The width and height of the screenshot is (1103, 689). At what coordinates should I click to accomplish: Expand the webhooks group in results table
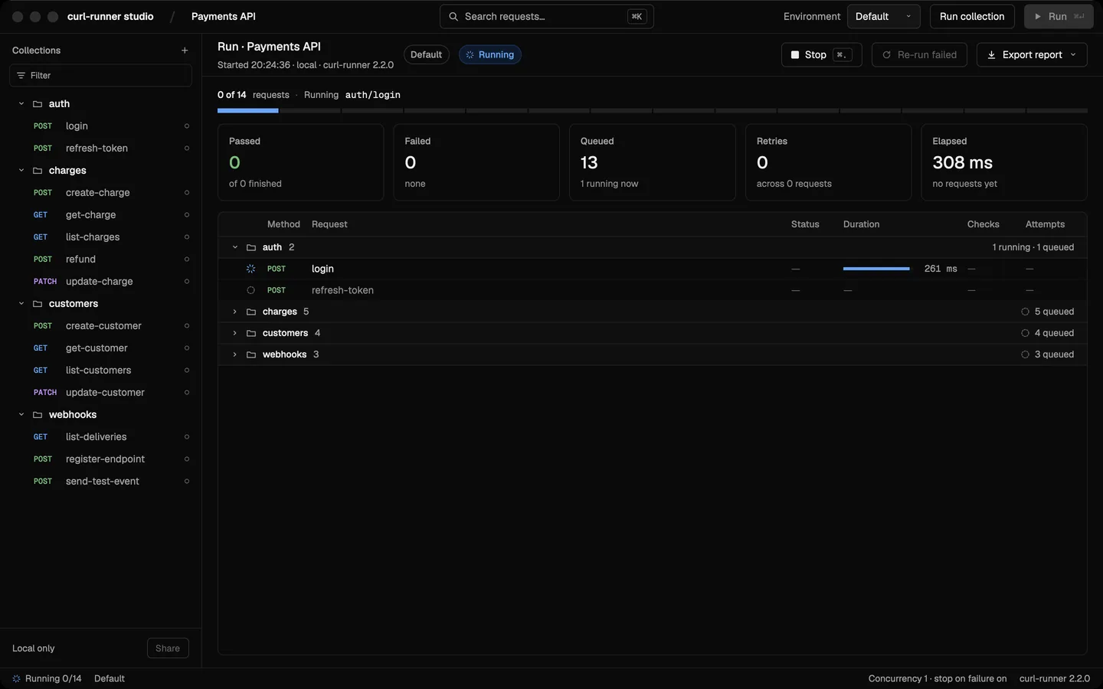(235, 354)
